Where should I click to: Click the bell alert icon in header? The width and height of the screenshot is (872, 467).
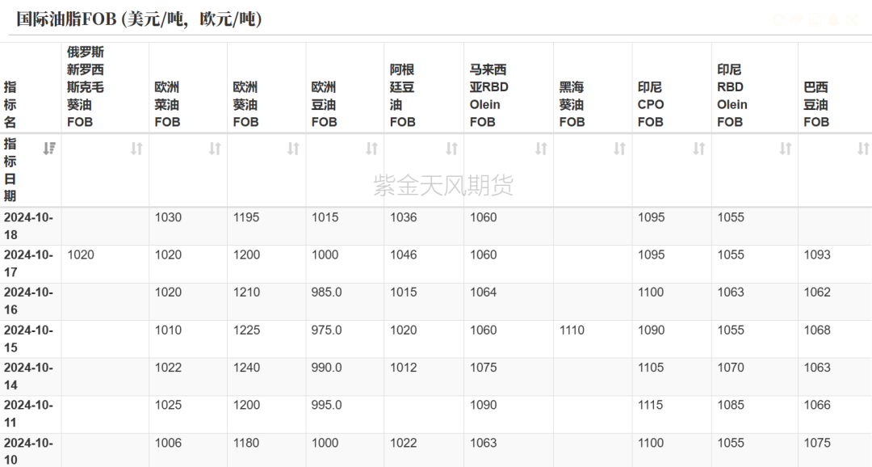[x=832, y=19]
